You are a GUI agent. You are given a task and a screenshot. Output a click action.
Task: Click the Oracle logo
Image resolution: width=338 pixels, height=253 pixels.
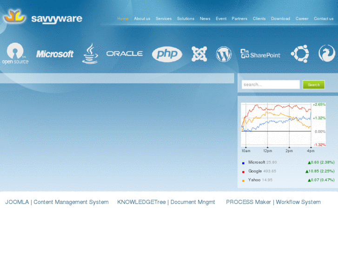click(x=125, y=53)
